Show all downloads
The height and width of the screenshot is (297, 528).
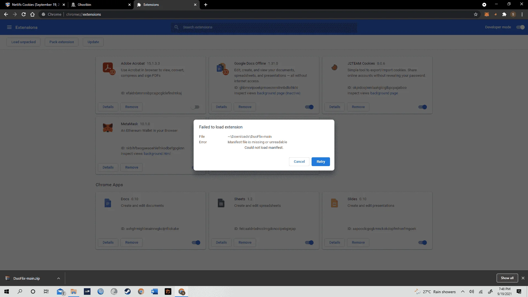pyautogui.click(x=507, y=278)
